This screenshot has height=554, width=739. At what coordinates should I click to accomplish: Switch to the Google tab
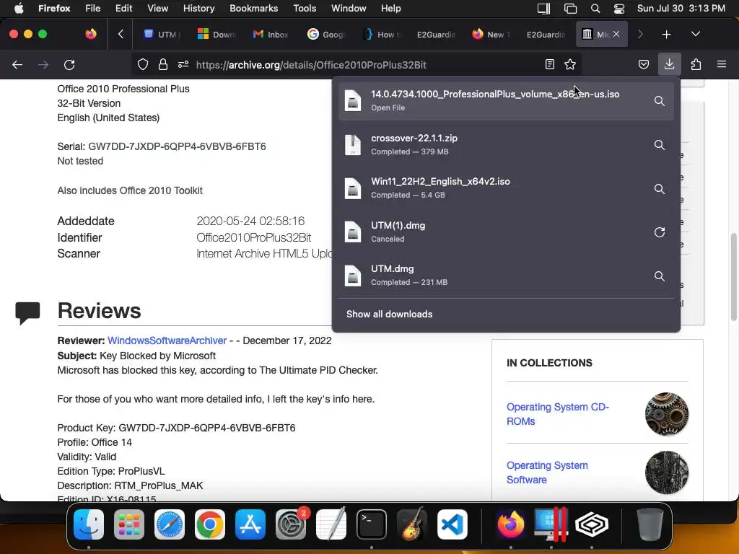point(326,35)
